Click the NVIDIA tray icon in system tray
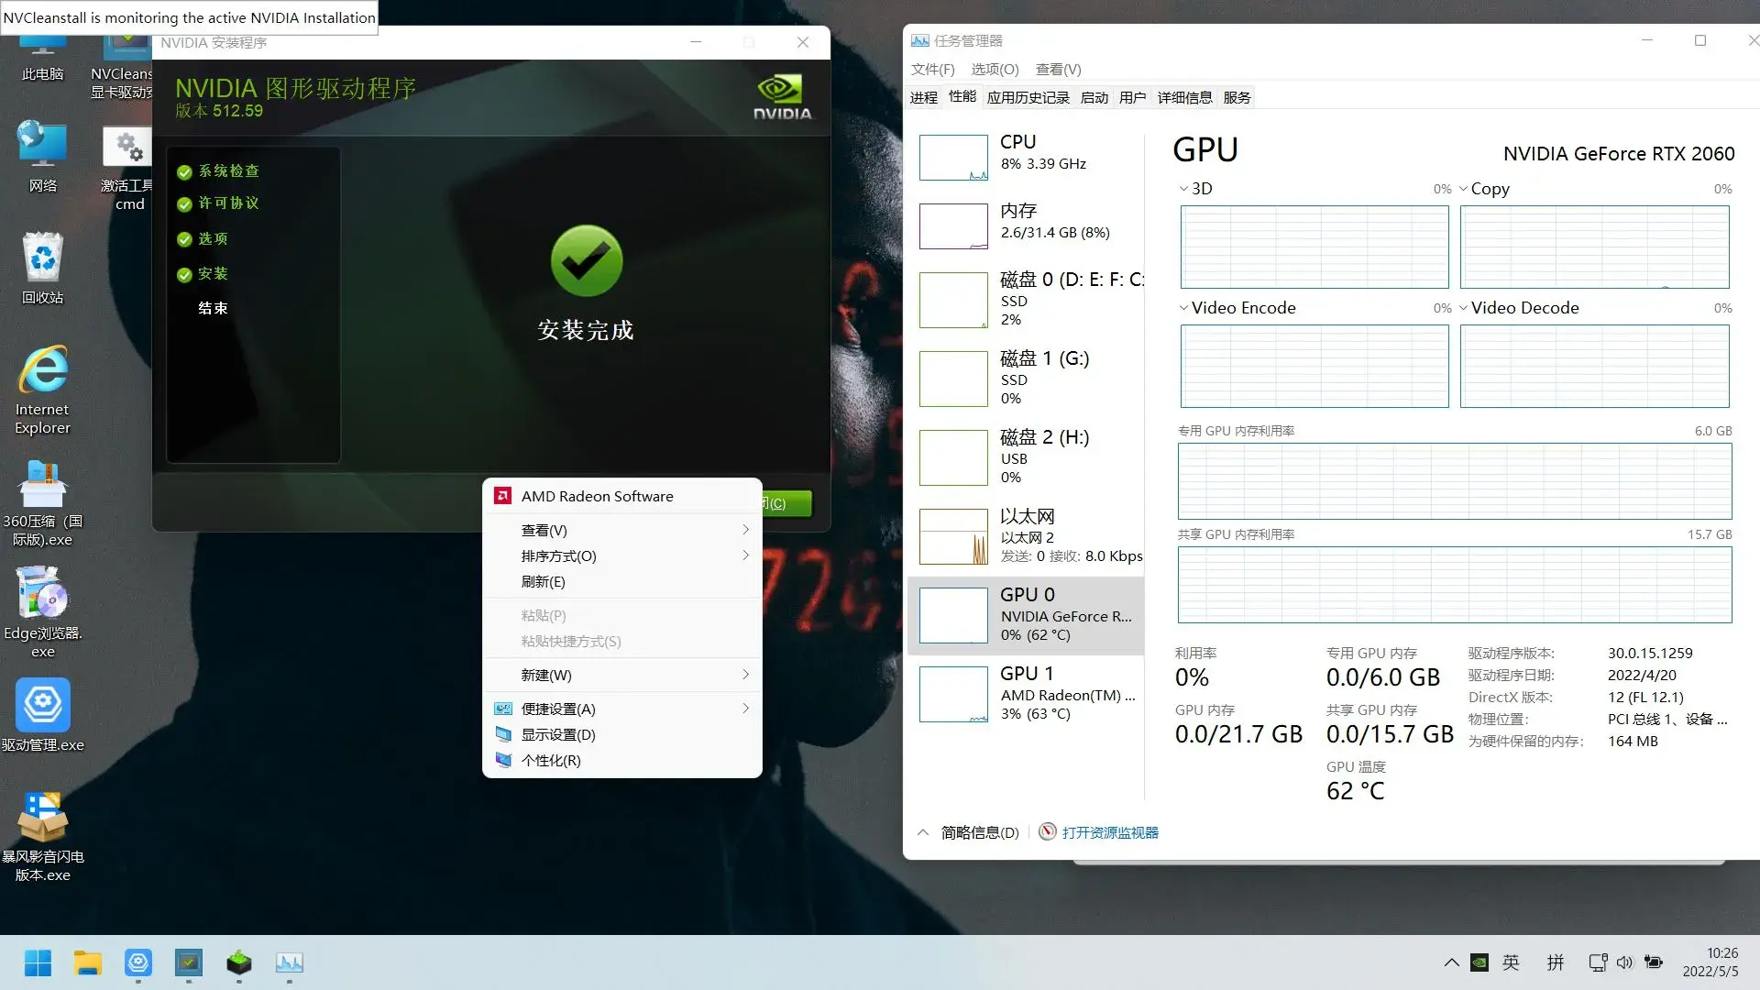Image resolution: width=1760 pixels, height=990 pixels. coord(1479,962)
